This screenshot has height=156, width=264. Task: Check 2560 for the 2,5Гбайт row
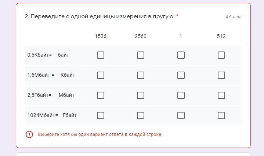click(x=140, y=95)
